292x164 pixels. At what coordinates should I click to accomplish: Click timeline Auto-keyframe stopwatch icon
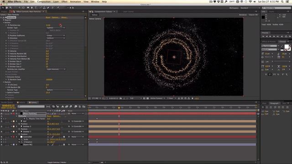click(x=80, y=107)
